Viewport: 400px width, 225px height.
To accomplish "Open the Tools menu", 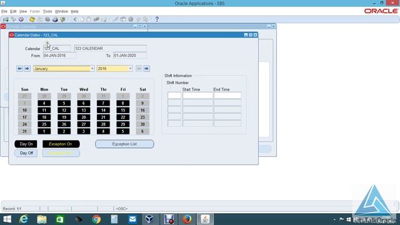I will 47,11.
